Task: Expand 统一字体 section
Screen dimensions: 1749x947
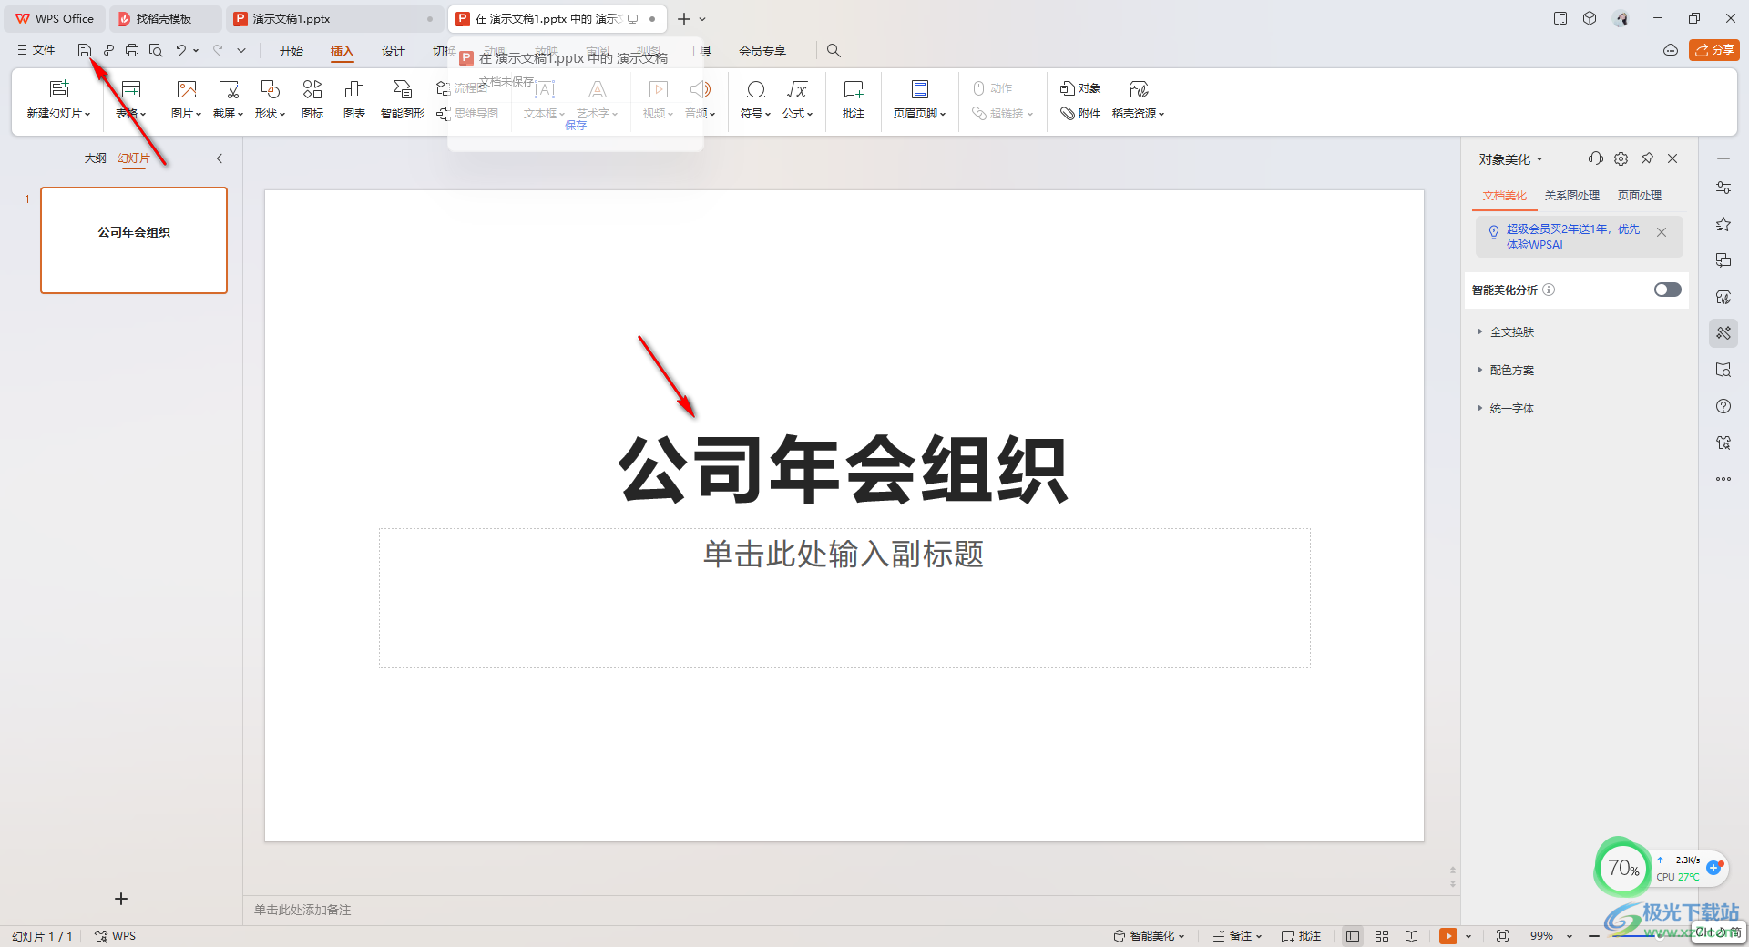Action: 1507,409
